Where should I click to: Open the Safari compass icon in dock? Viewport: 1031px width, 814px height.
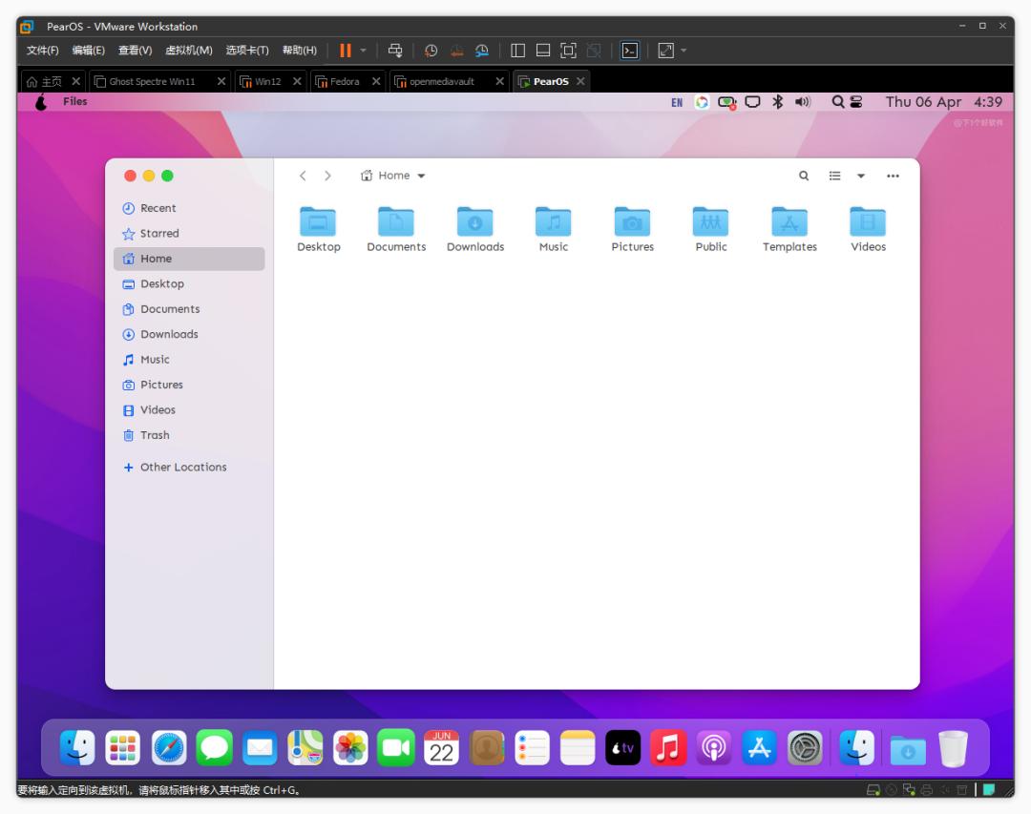(x=169, y=748)
